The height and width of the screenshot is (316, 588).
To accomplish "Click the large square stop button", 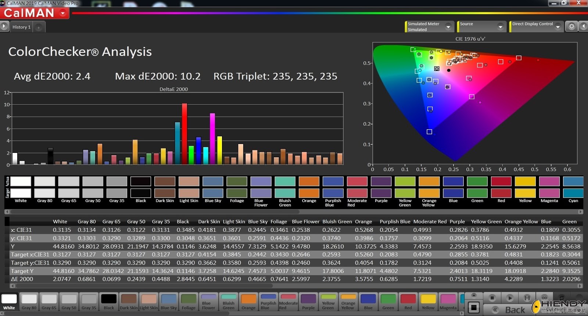I will click(x=474, y=307).
